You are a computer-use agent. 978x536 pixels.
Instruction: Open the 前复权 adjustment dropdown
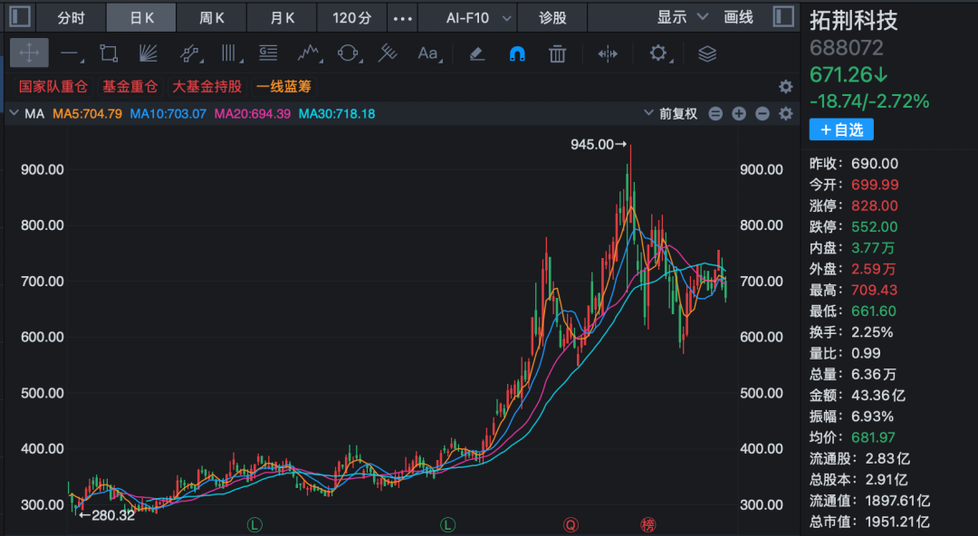(x=671, y=113)
